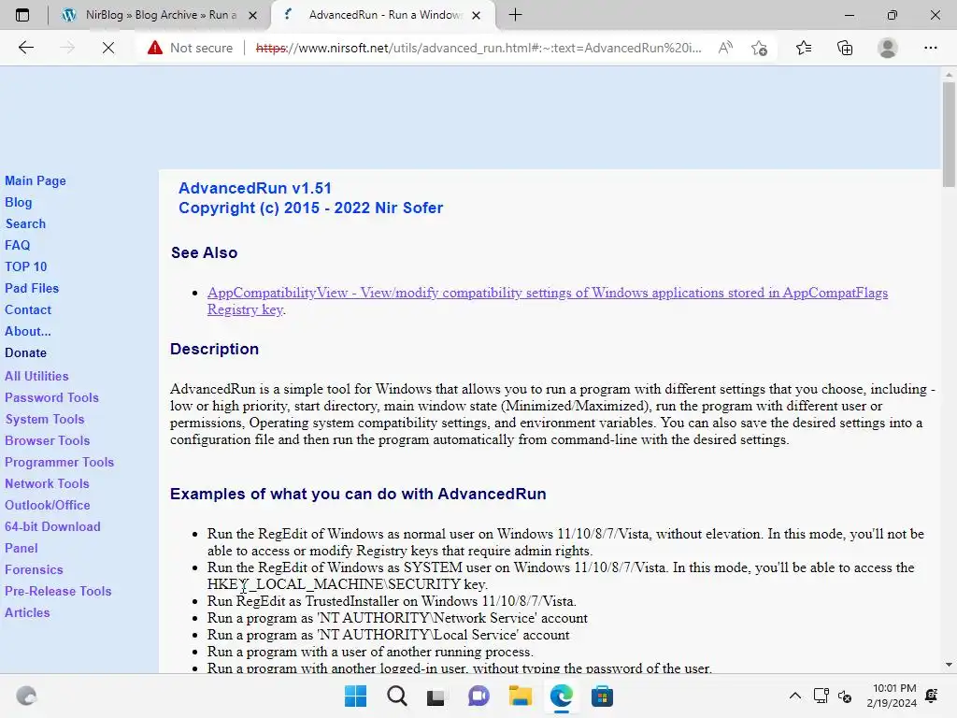Open File Explorer from taskbar
The image size is (957, 718).
point(521,696)
